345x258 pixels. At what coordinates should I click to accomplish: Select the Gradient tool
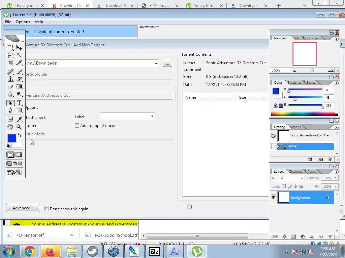[19, 87]
